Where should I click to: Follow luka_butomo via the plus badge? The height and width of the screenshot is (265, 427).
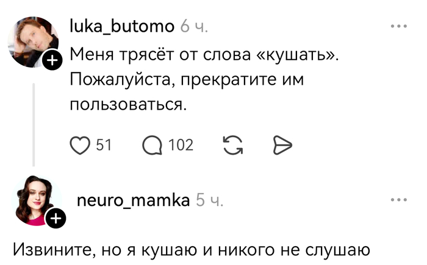pyautogui.click(x=52, y=60)
